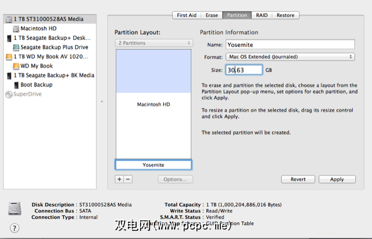
Task: Remove the partition with the minus button
Action: coord(128,179)
